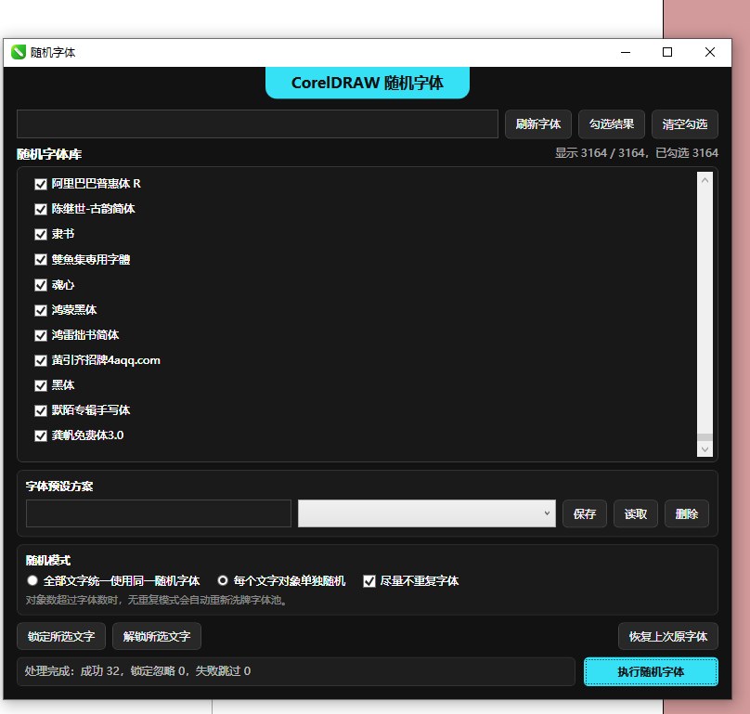Viewport: 750px width, 714px height.
Task: Click the green app icon in title bar
Action: [x=19, y=52]
